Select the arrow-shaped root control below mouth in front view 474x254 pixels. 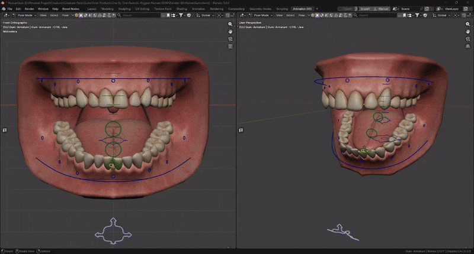tap(113, 231)
